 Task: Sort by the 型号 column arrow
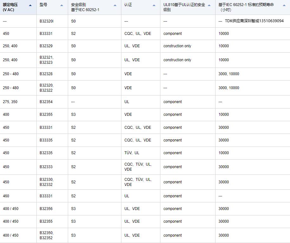click(62, 5)
